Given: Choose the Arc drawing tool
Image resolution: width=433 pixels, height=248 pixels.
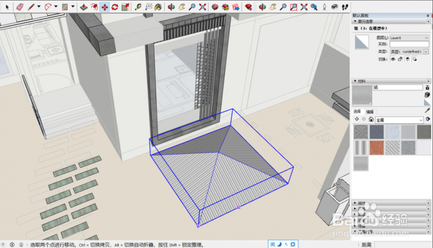Looking at the screenshot, I should point(48,7).
